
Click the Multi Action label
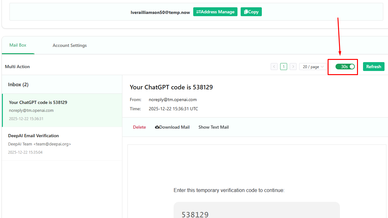click(x=17, y=67)
